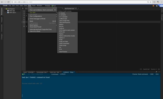
Task: Switch to the bash terminal tab
Action: [x=29, y=72]
